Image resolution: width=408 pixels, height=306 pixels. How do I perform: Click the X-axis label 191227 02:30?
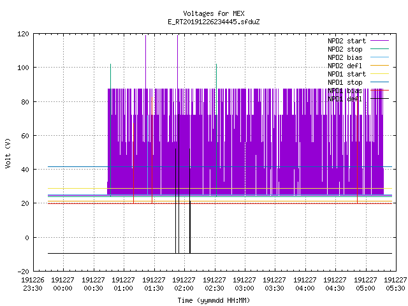[x=214, y=284]
